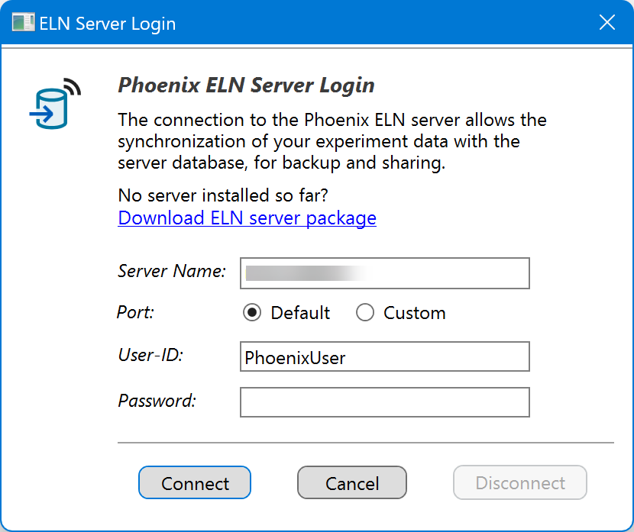
Task: Focus the Server Name input field
Action: coord(384,273)
